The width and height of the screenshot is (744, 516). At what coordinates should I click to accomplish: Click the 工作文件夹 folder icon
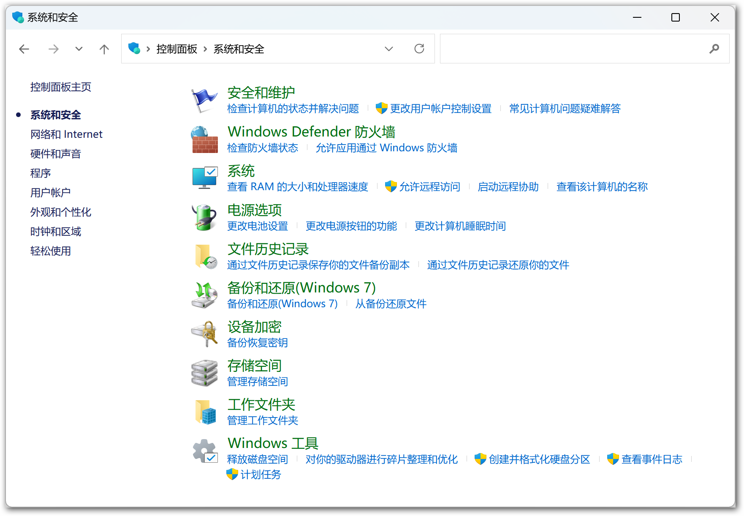206,412
